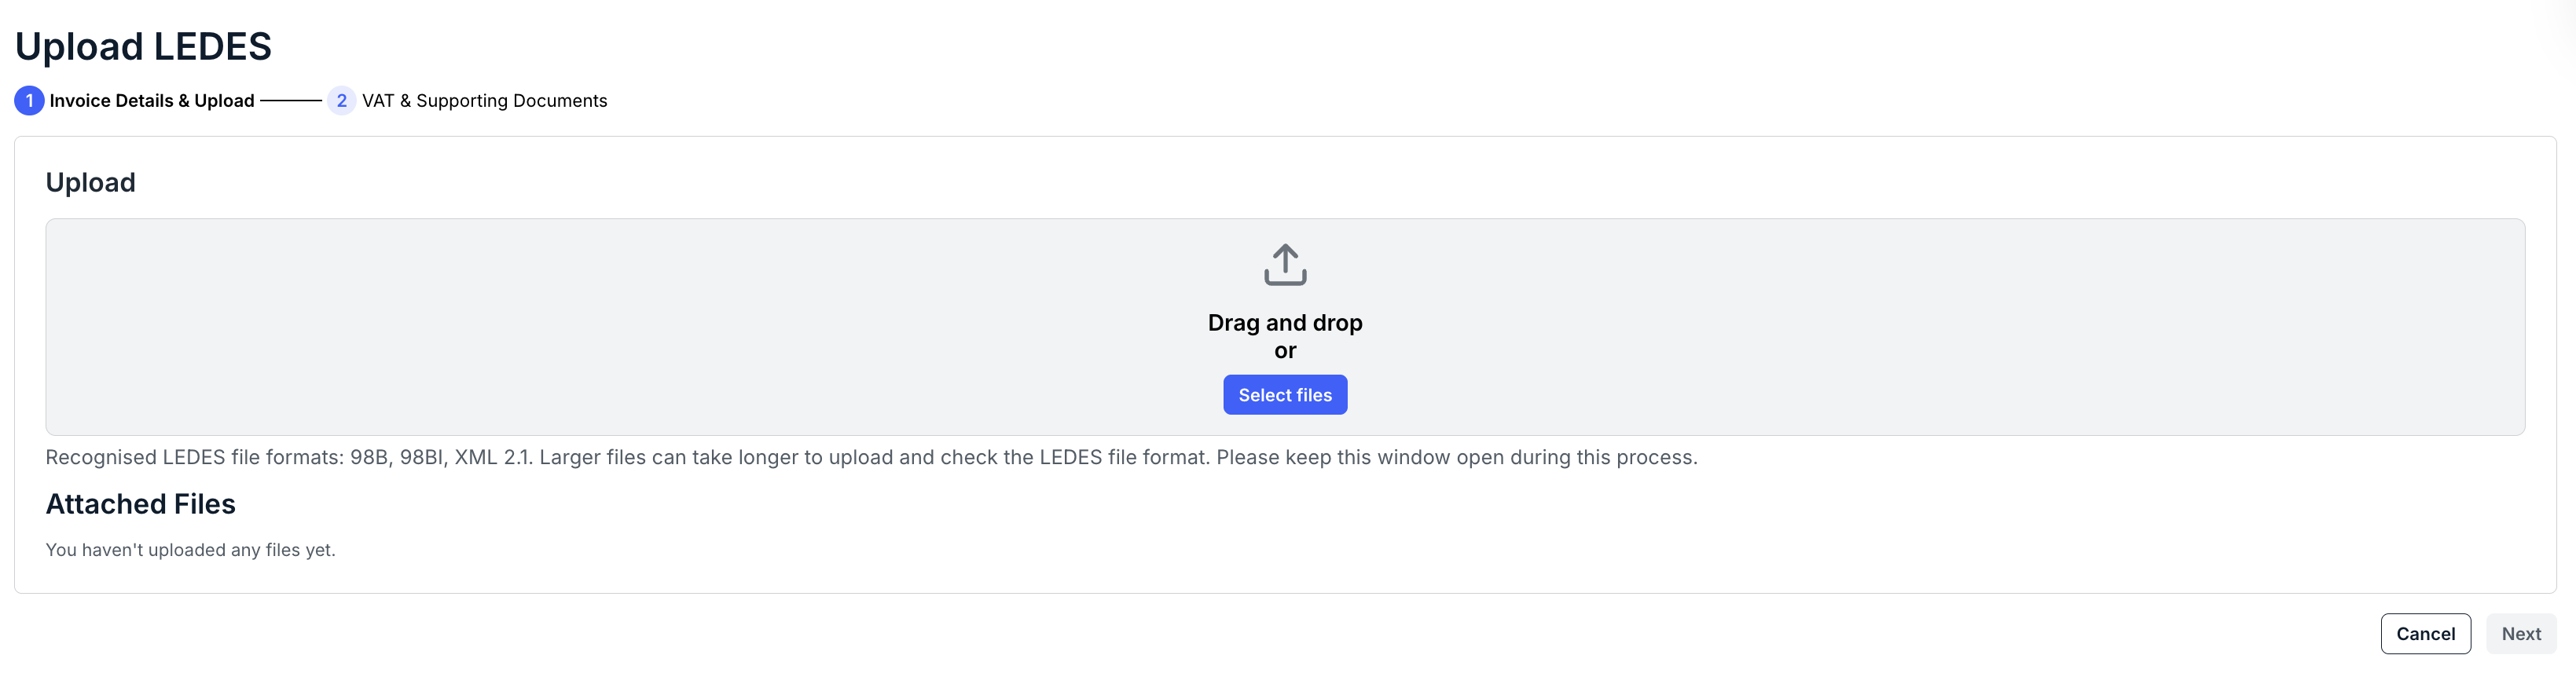Screen dimensions: 2576x677
Task: Switch to VAT & Supporting Documents step
Action: coord(484,101)
